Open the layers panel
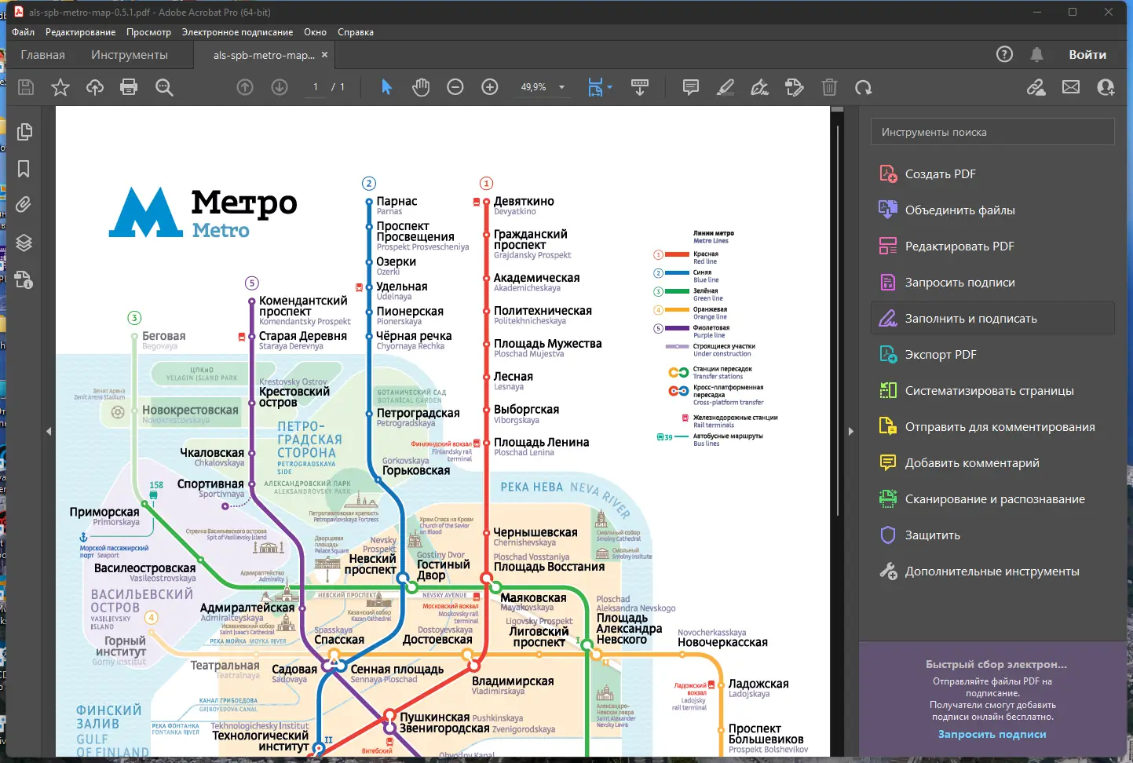This screenshot has height=763, width=1133. click(24, 243)
